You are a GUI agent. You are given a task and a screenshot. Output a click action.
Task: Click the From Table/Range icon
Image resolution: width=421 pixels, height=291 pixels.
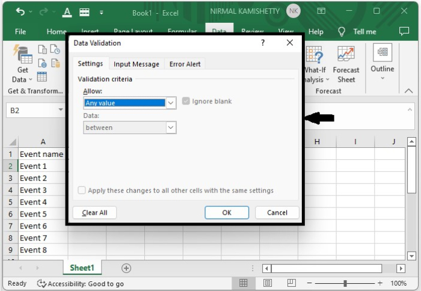click(x=42, y=77)
